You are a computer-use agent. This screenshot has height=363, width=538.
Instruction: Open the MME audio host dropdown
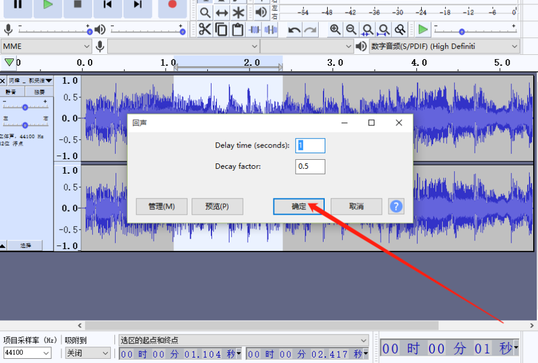(46, 46)
